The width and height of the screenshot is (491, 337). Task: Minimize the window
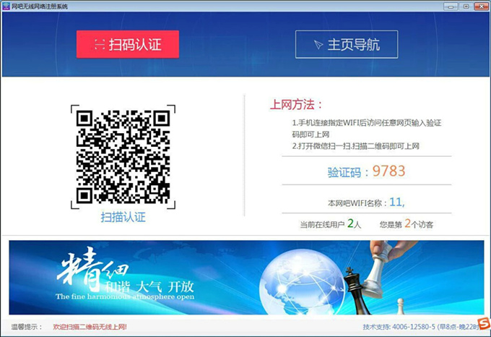[451, 7]
